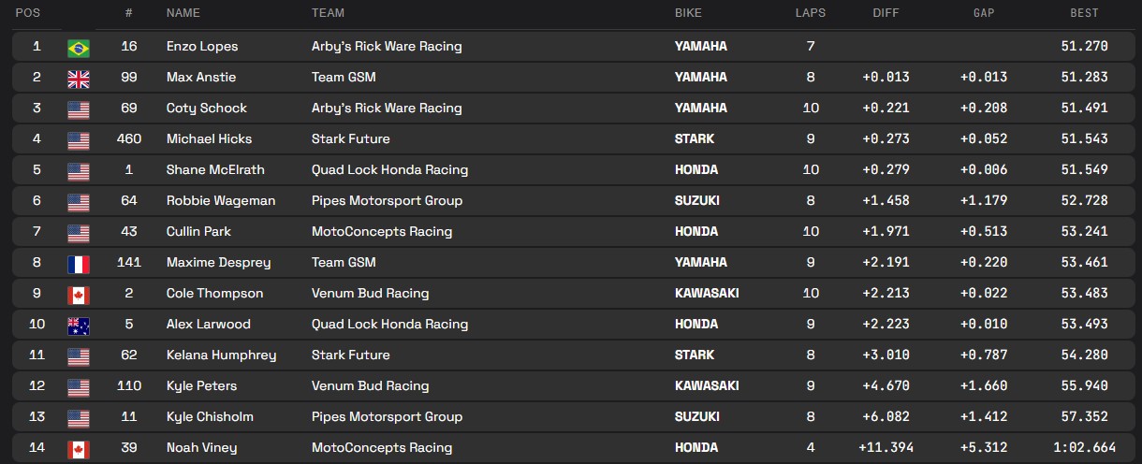Sort by the BEST column header
The image size is (1142, 464).
click(1084, 13)
